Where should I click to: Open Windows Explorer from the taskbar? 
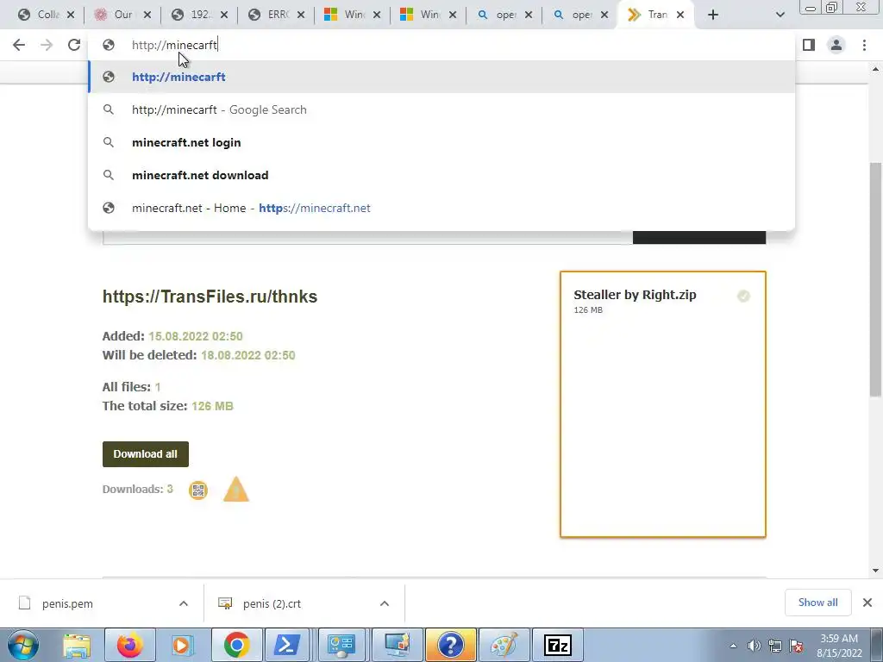(77, 645)
